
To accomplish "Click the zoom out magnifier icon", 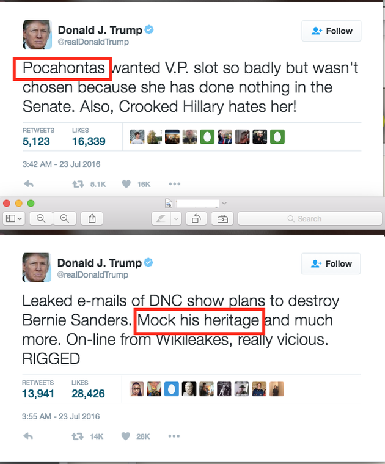I will pos(41,219).
